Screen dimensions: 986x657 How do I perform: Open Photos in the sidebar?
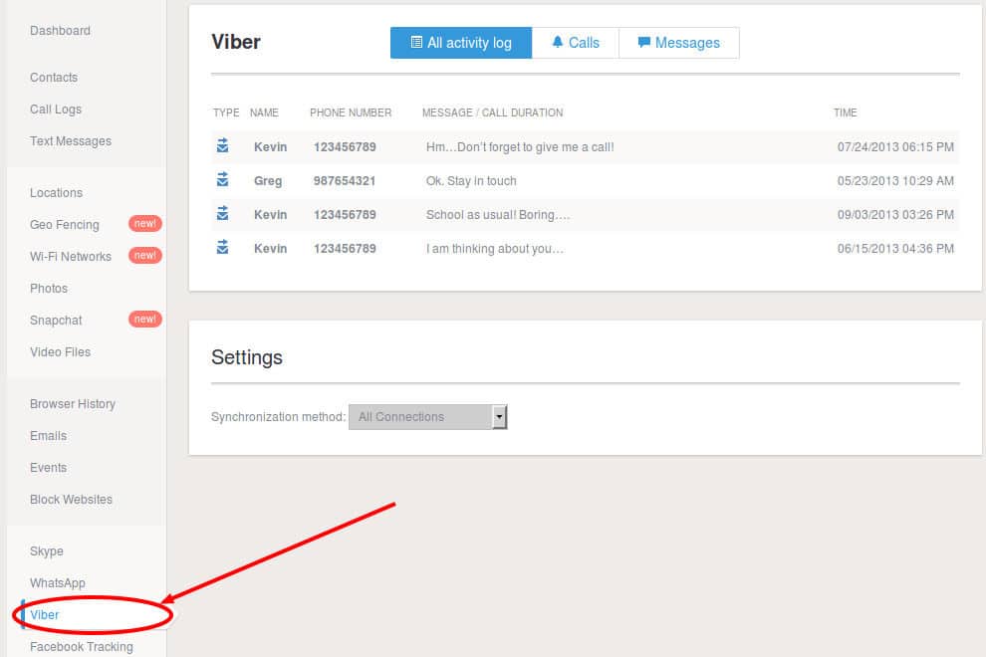click(49, 289)
